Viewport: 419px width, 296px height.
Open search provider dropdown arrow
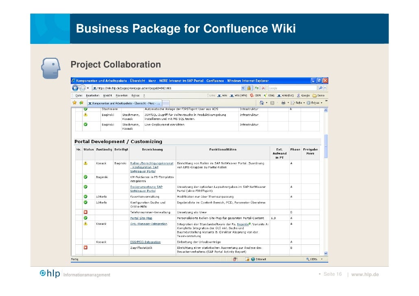click(325, 88)
